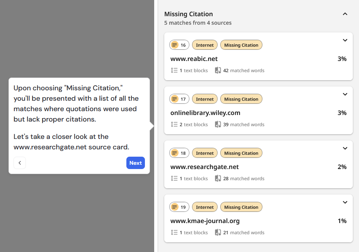Click the match 16 badge icon

pyautogui.click(x=175, y=45)
